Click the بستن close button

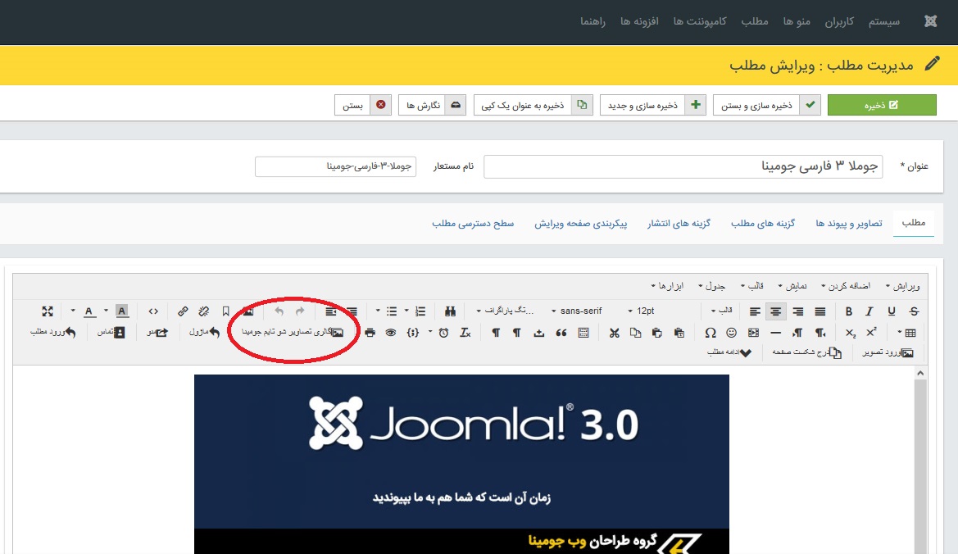[363, 105]
